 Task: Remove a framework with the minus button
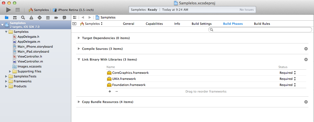(117, 91)
